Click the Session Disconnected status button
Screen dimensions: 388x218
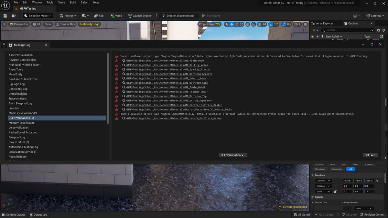178,16
